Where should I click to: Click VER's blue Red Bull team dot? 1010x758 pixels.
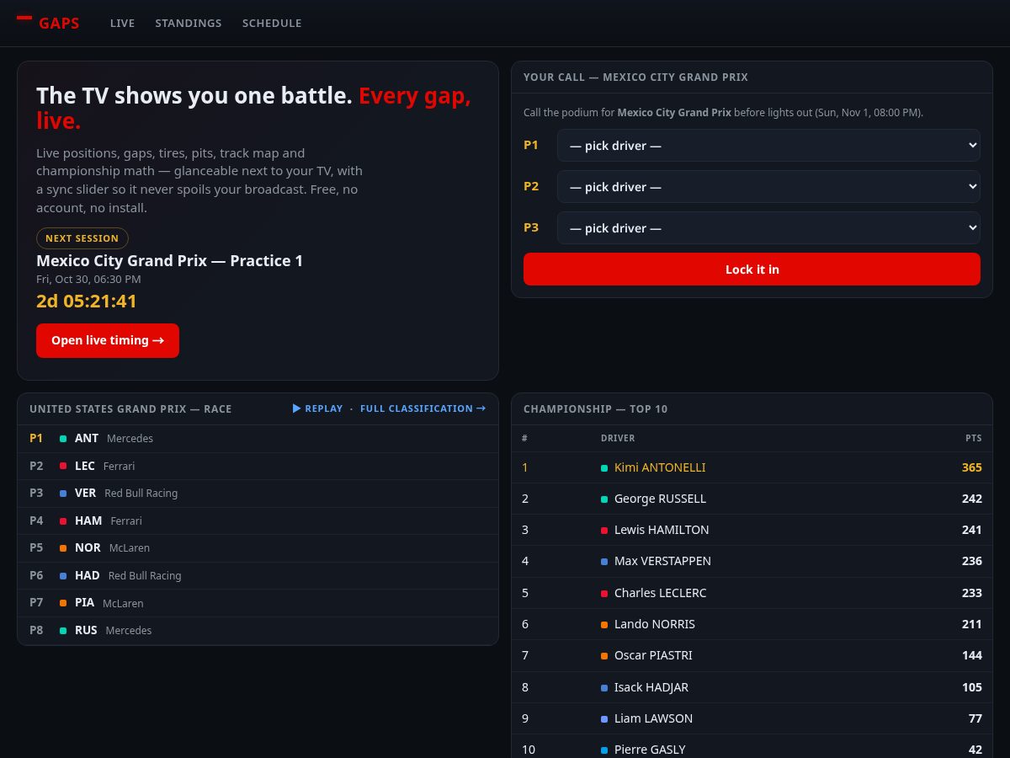click(63, 494)
